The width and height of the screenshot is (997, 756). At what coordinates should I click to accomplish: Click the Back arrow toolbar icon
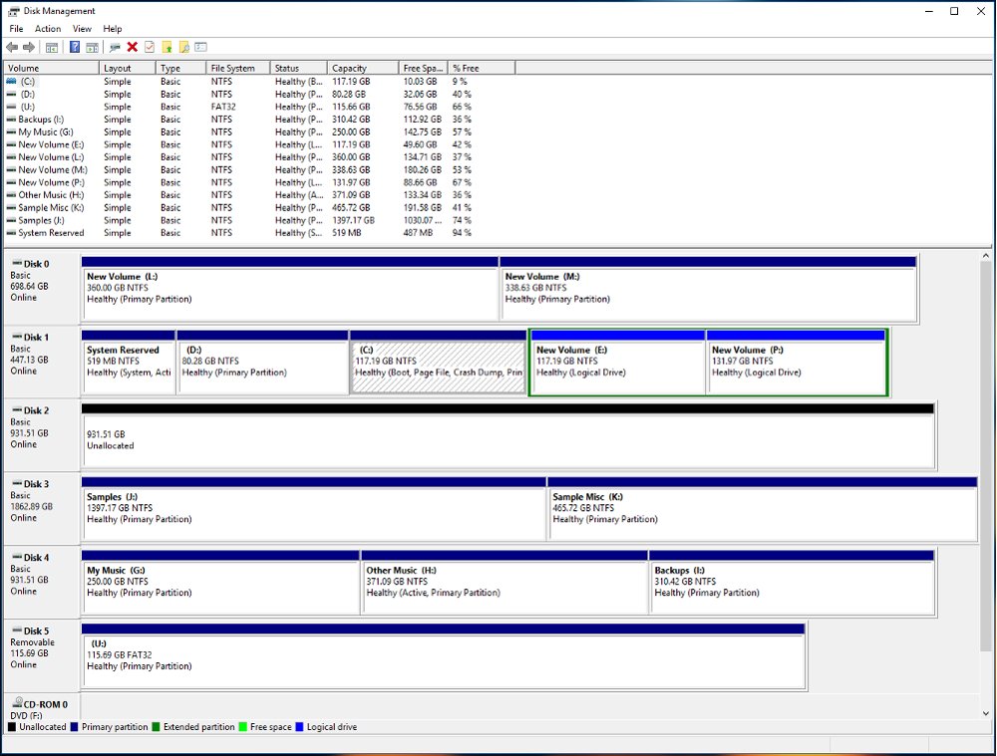(x=12, y=47)
